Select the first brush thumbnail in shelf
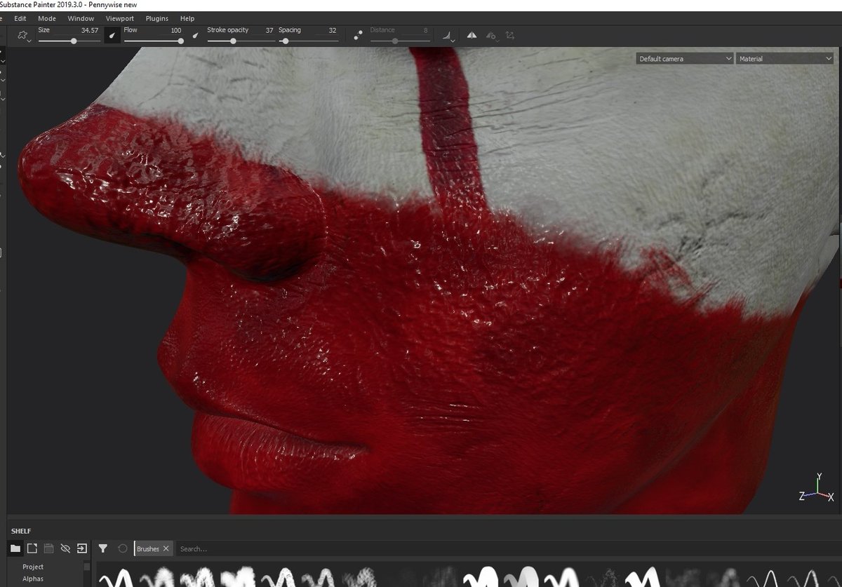The width and height of the screenshot is (842, 587). click(115, 576)
